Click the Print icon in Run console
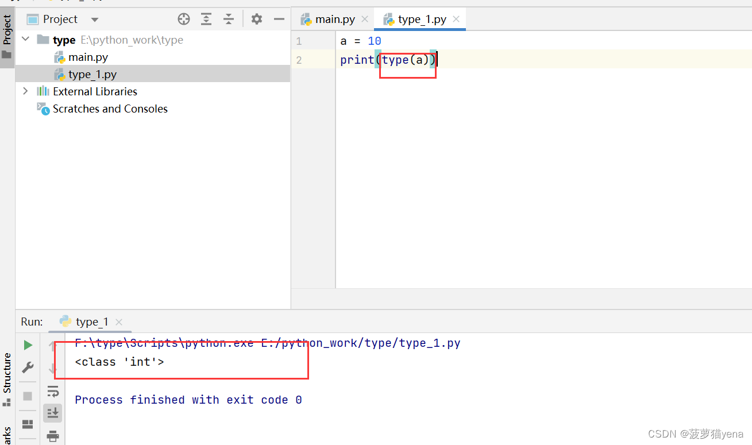Screen dimensions: 752x445 tap(53, 436)
